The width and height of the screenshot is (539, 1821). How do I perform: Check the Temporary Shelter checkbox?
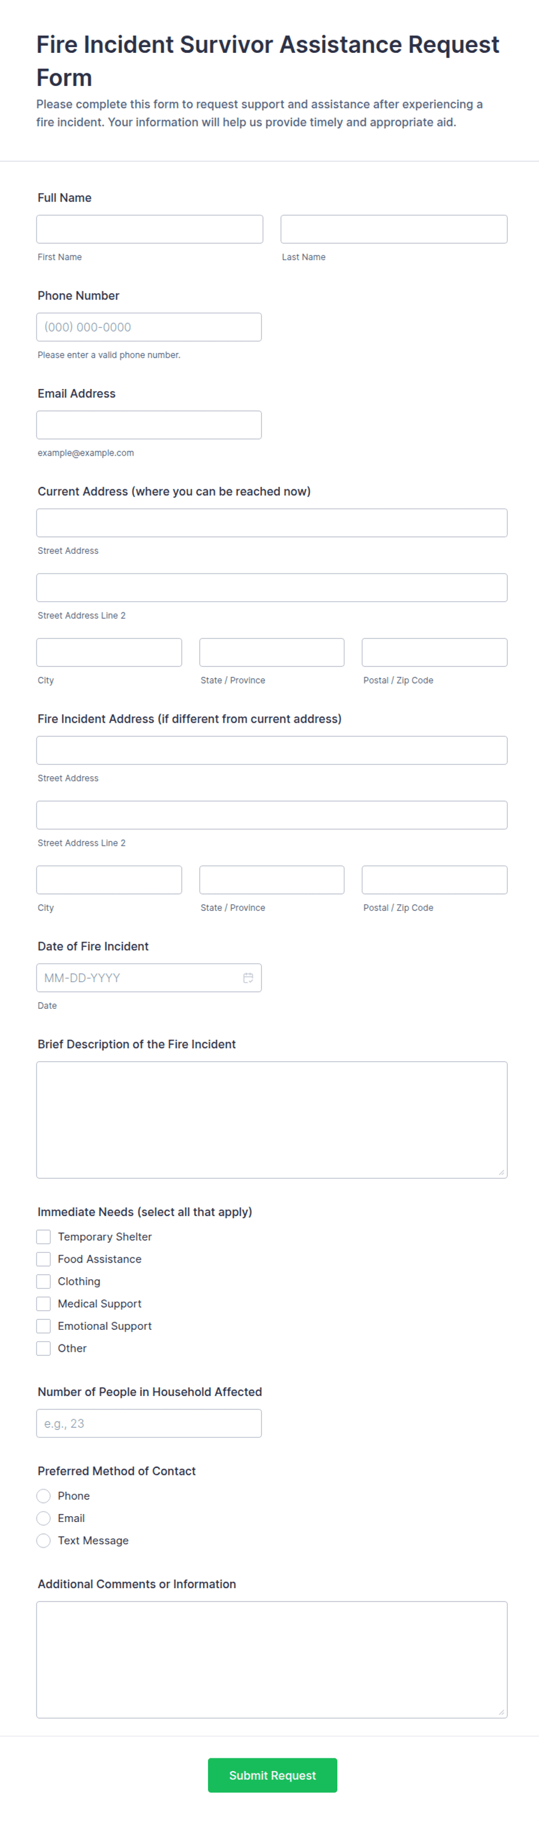[x=43, y=1236]
